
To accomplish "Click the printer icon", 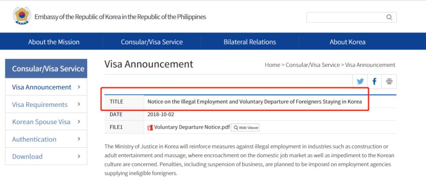I will click(389, 82).
